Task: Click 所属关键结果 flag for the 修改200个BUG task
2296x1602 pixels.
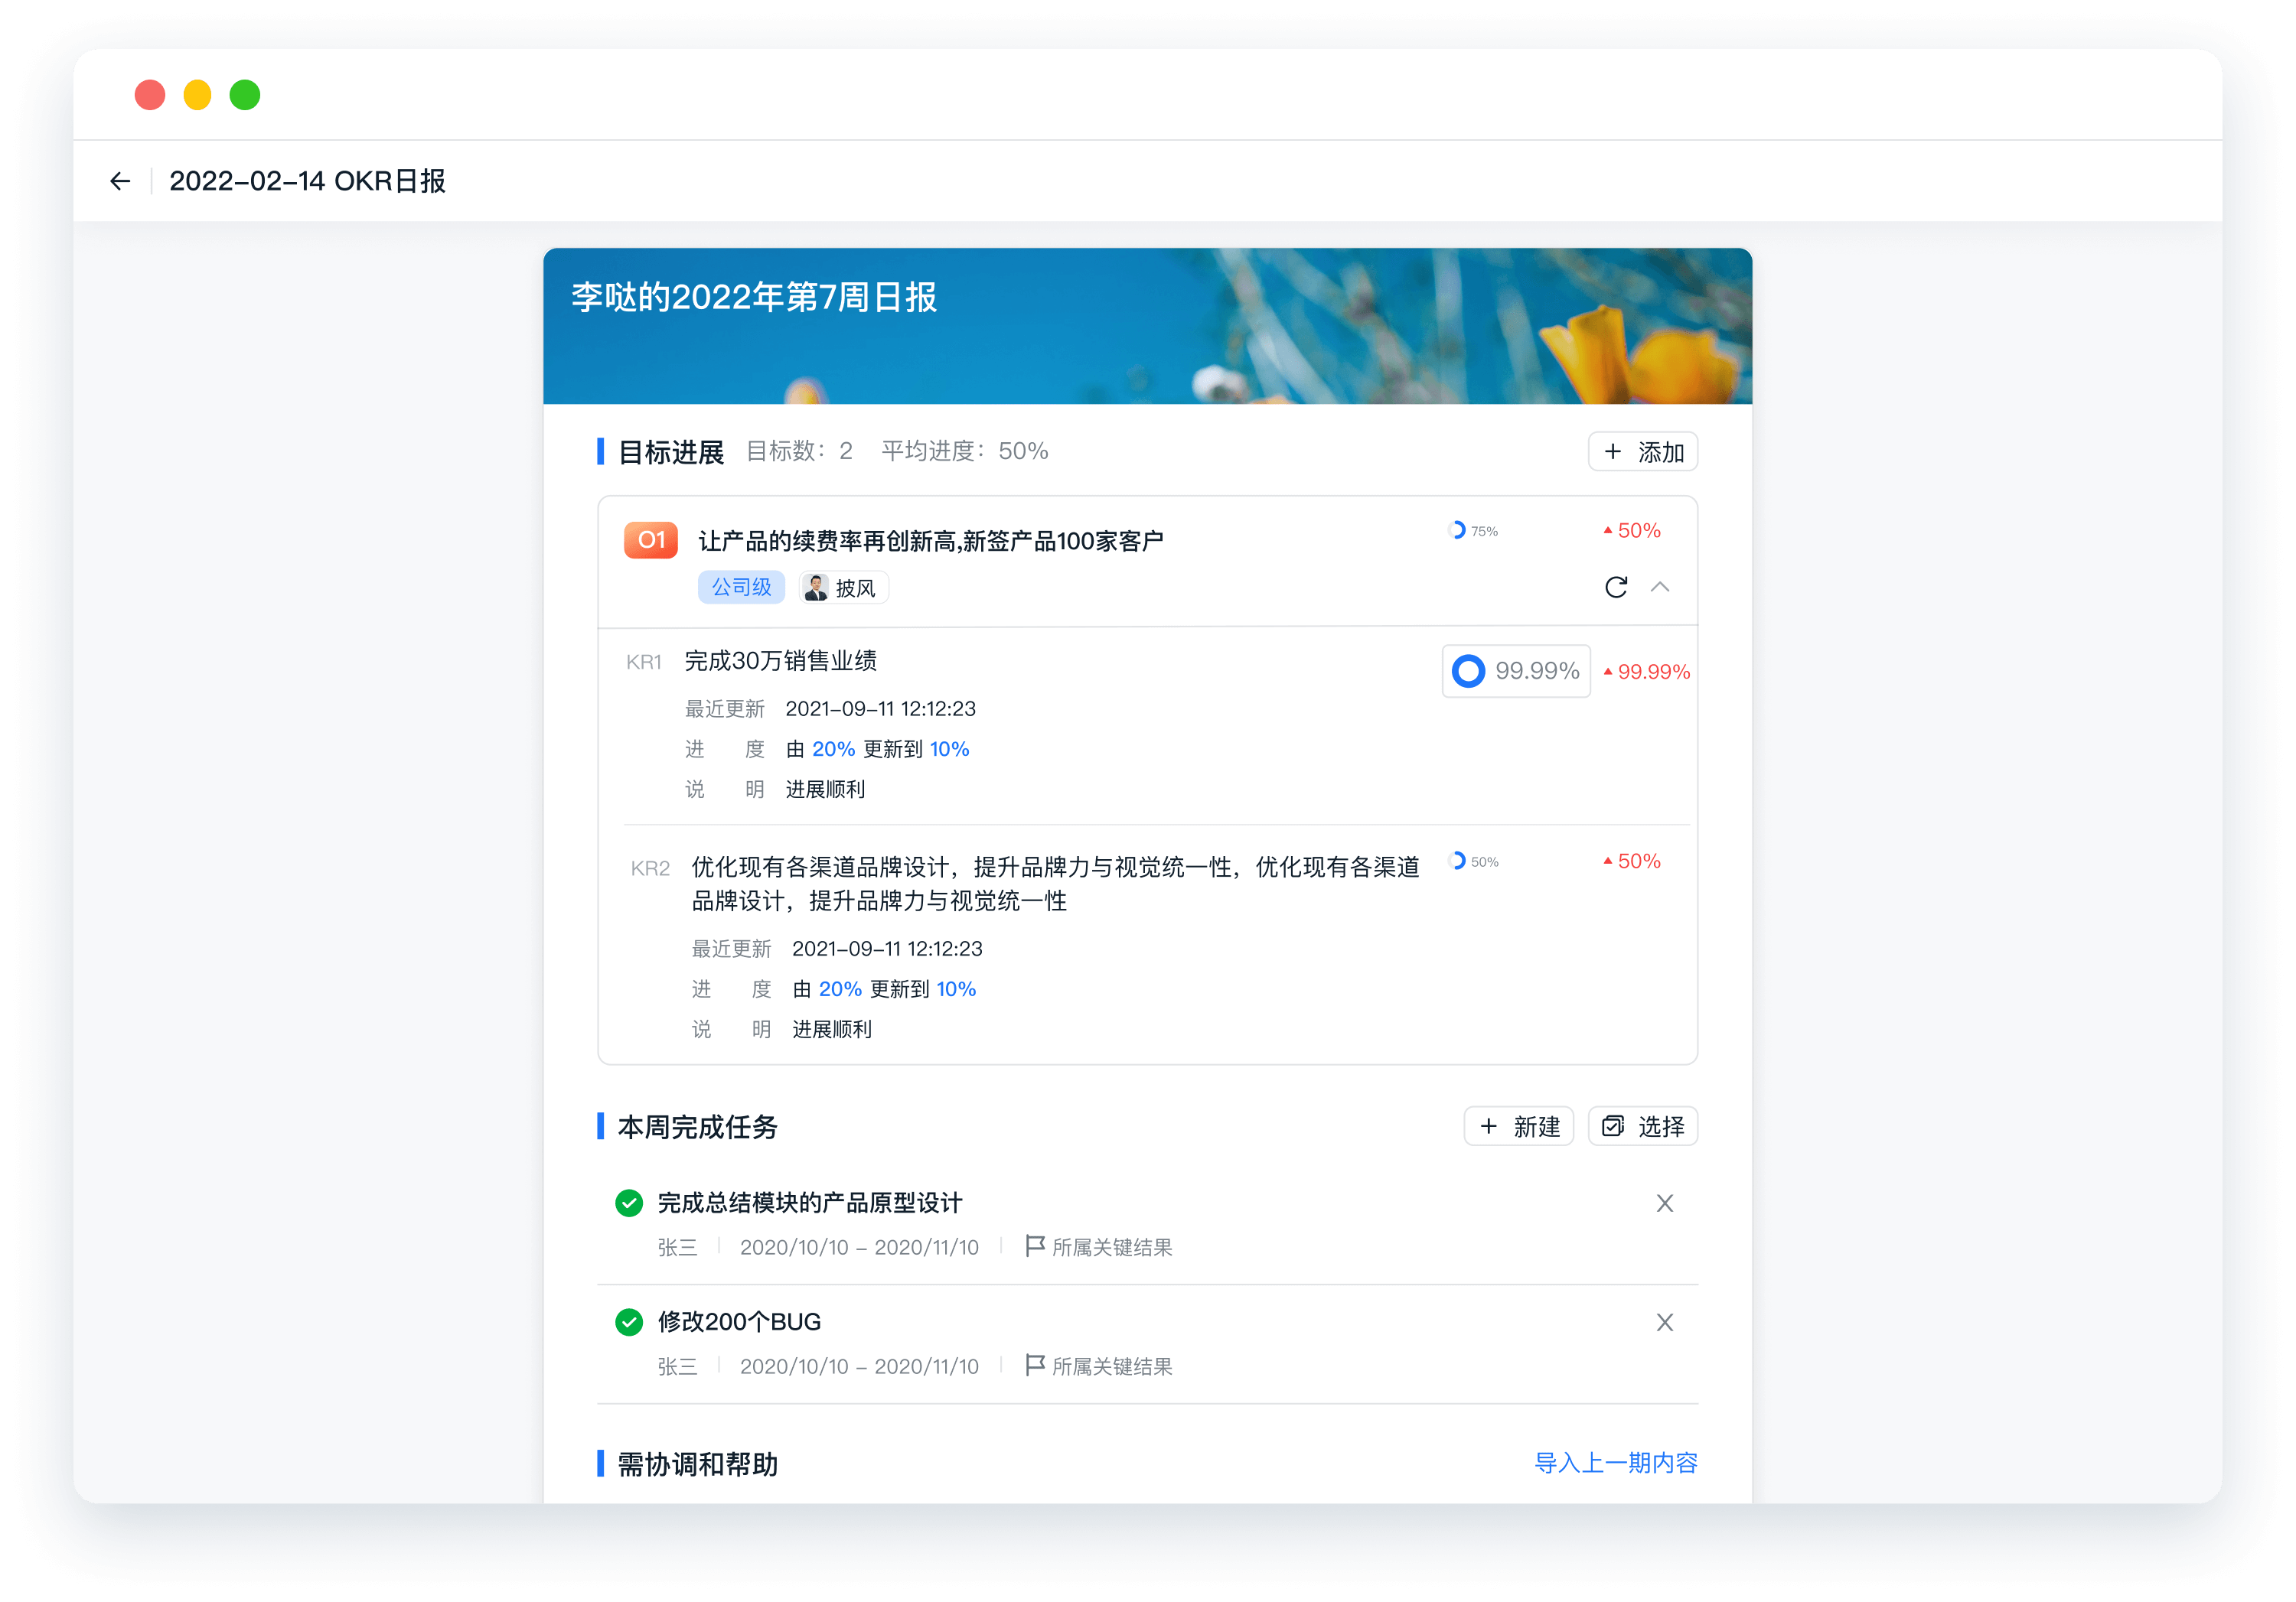Action: (x=1099, y=1366)
